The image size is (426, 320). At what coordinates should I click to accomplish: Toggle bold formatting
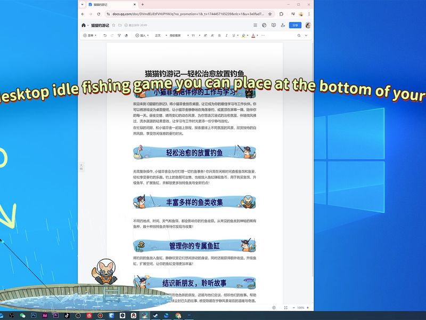point(219,35)
